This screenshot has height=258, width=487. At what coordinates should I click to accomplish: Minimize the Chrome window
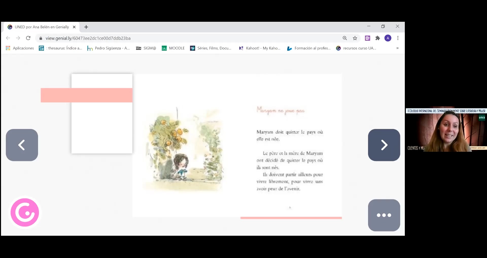click(369, 26)
